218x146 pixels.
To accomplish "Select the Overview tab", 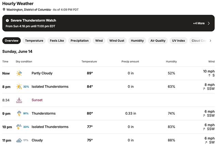I will pyautogui.click(x=12, y=41).
